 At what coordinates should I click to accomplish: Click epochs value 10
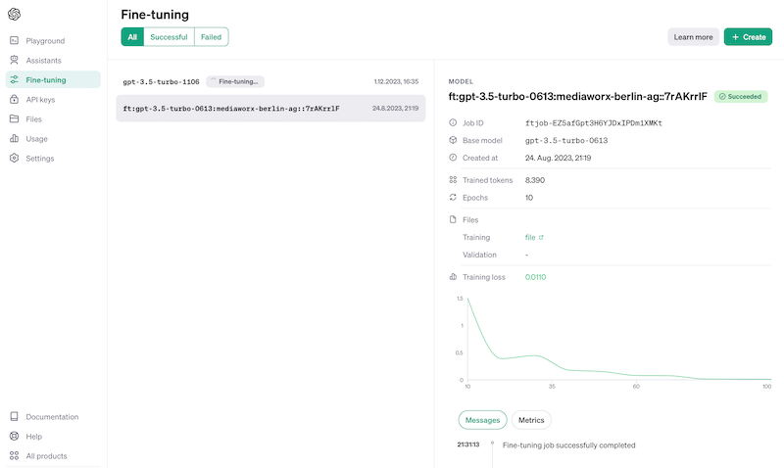coord(529,198)
